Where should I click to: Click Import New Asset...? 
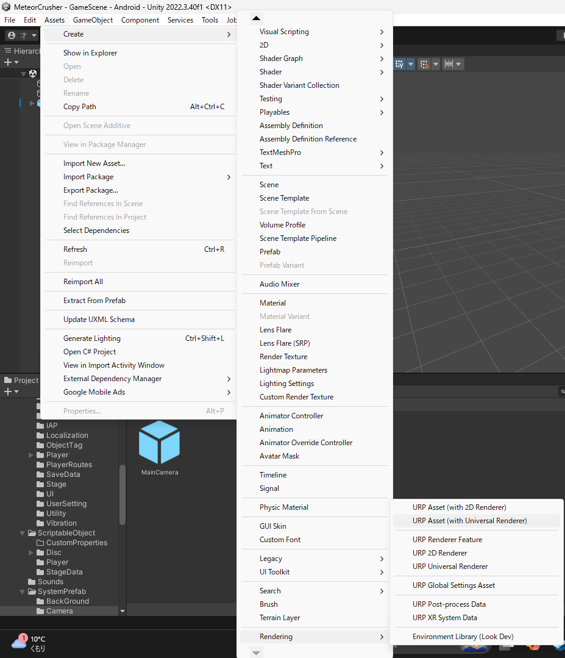click(140, 163)
